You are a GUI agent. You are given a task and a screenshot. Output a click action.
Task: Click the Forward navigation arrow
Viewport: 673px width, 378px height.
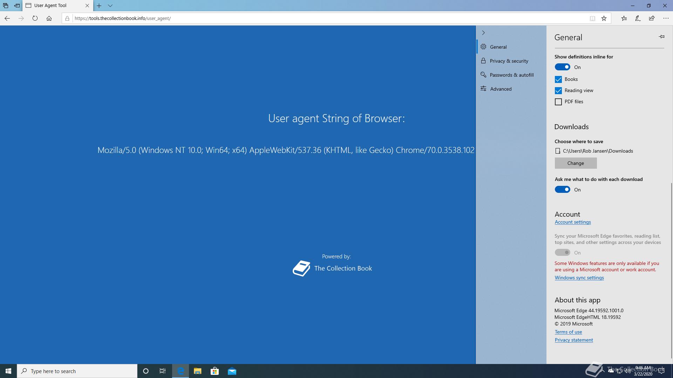pos(21,18)
